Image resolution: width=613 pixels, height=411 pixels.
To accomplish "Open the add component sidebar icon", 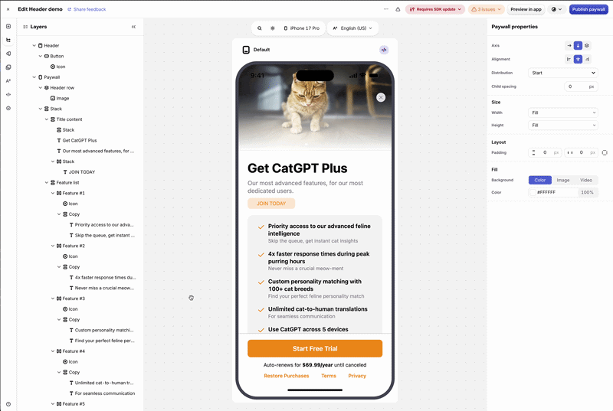I will 8,26.
